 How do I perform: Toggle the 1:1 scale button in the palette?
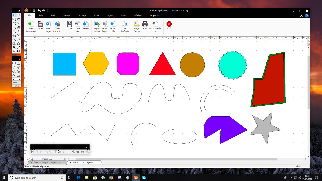click(19, 51)
